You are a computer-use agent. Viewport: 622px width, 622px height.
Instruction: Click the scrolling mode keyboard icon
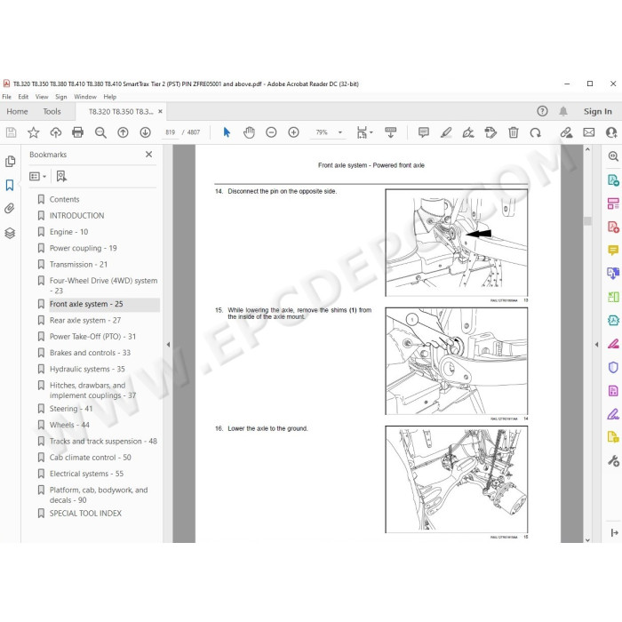[391, 132]
